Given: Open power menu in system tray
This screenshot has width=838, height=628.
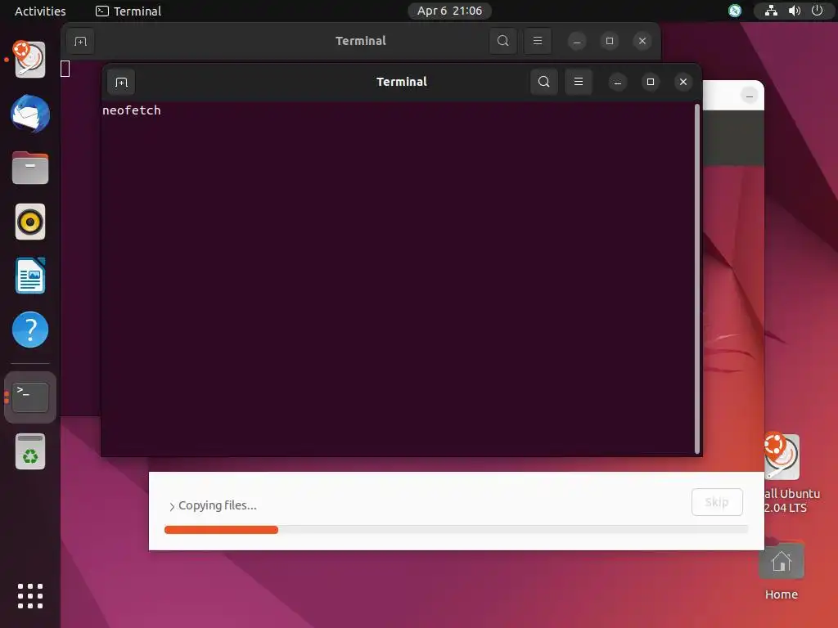Looking at the screenshot, I should point(818,11).
